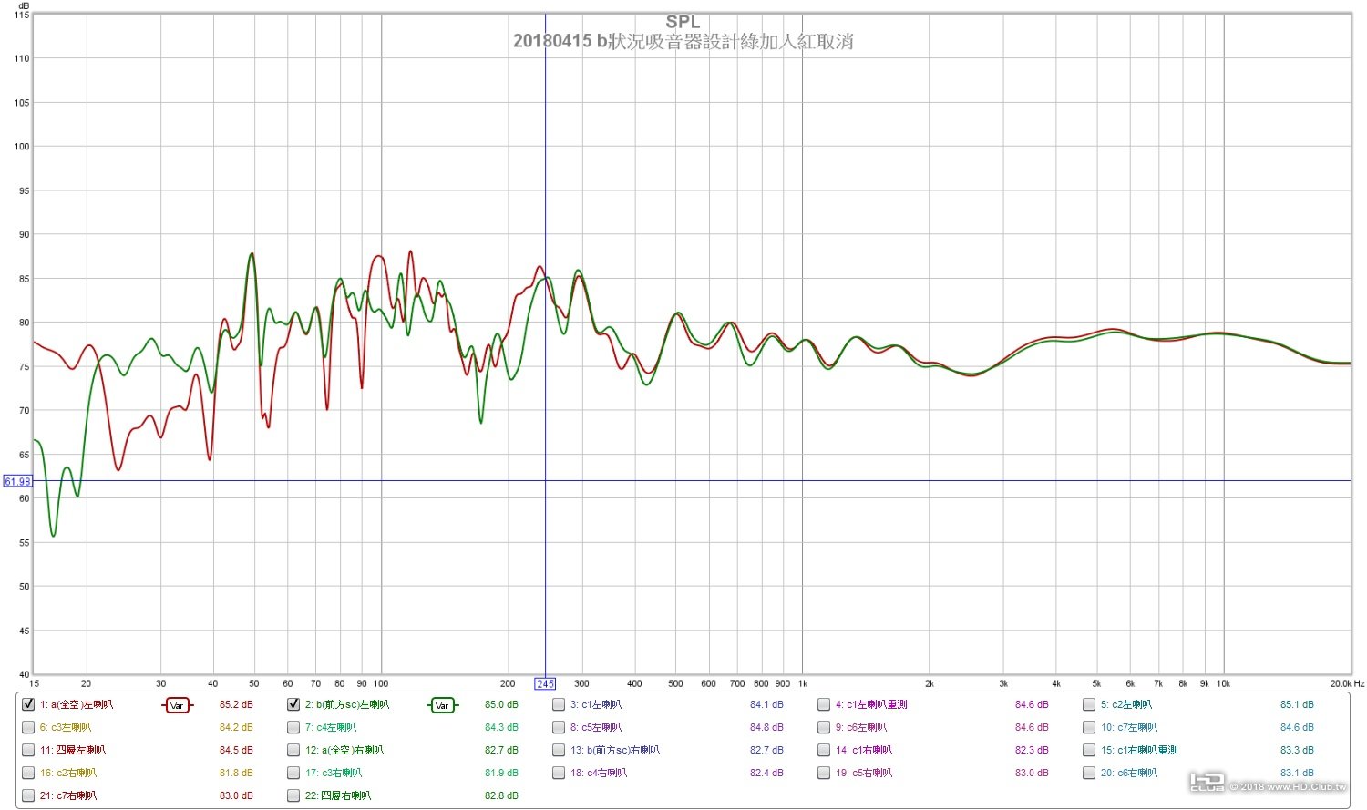Enable trace 3: c1左喇叭 checkbox
Viewport: 1367px width, 810px height.
[559, 704]
